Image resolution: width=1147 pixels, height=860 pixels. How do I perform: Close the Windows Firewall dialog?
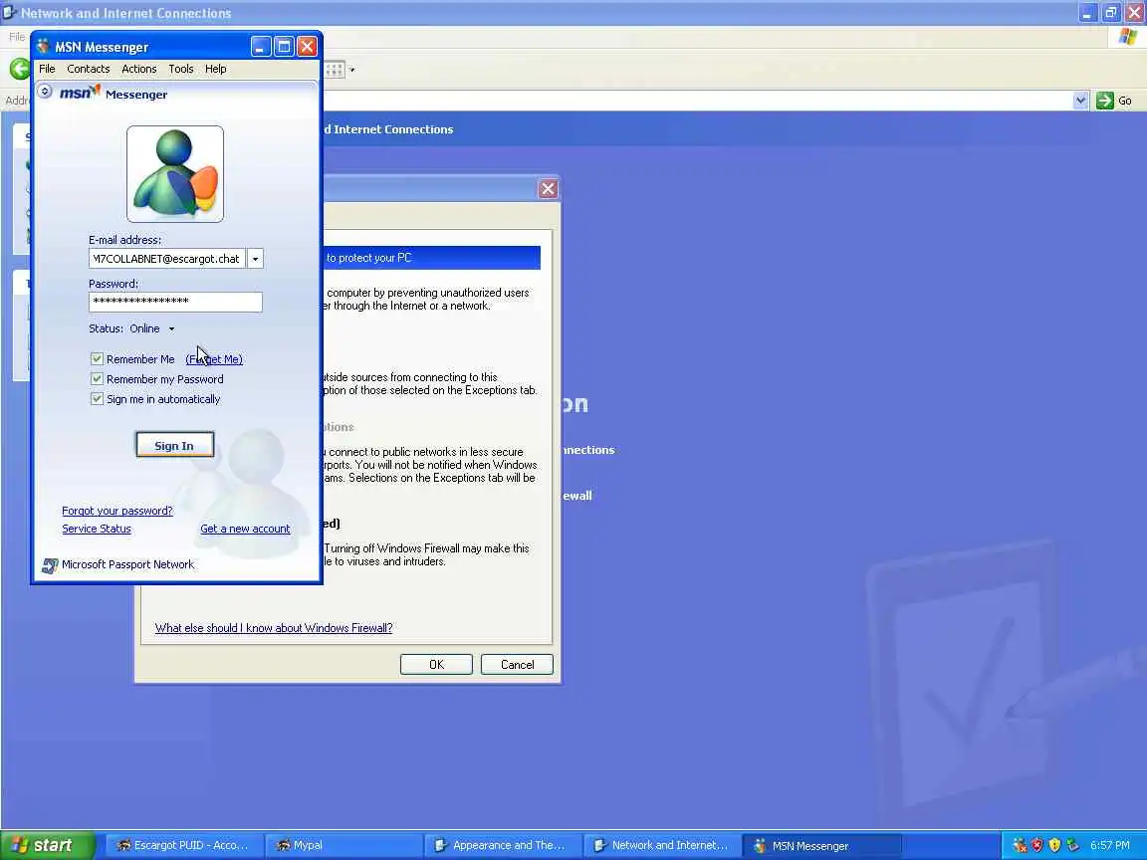pos(548,189)
